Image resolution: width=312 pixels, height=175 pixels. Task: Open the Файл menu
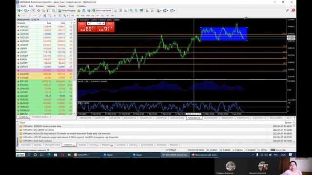click(x=23, y=6)
